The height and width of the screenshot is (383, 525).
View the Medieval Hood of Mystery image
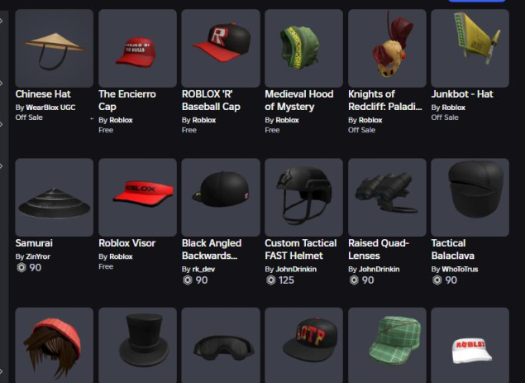303,48
